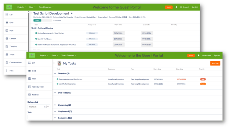Click user avatar beside My Tasks title
This screenshot has width=230, height=128.
[x=59, y=63]
